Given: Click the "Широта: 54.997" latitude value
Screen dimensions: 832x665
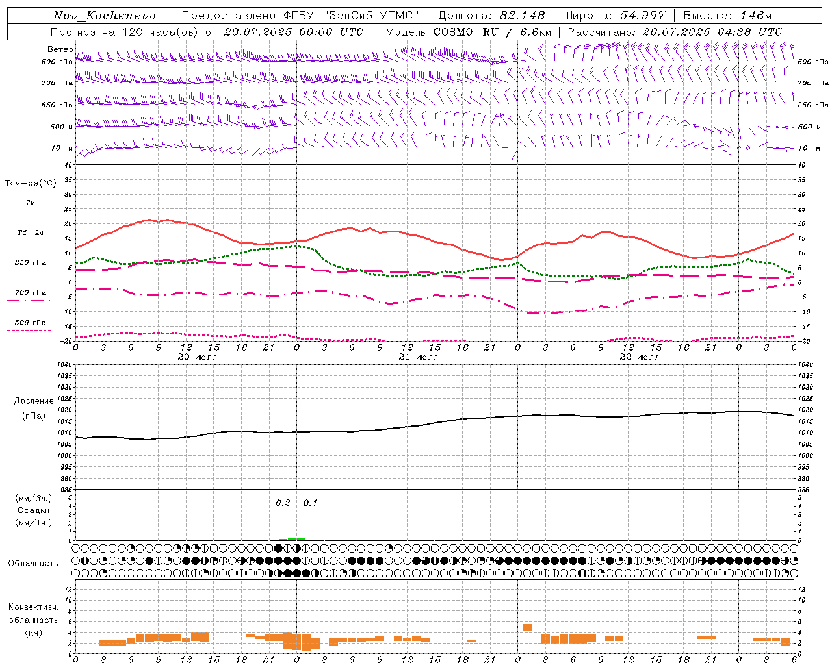Looking at the screenshot, I should click(x=614, y=16).
